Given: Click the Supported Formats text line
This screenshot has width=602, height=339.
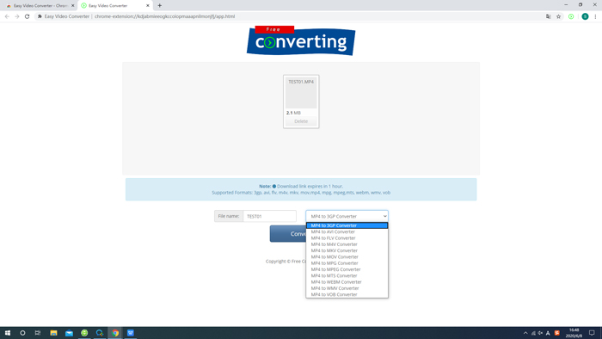Looking at the screenshot, I should click(x=301, y=193).
